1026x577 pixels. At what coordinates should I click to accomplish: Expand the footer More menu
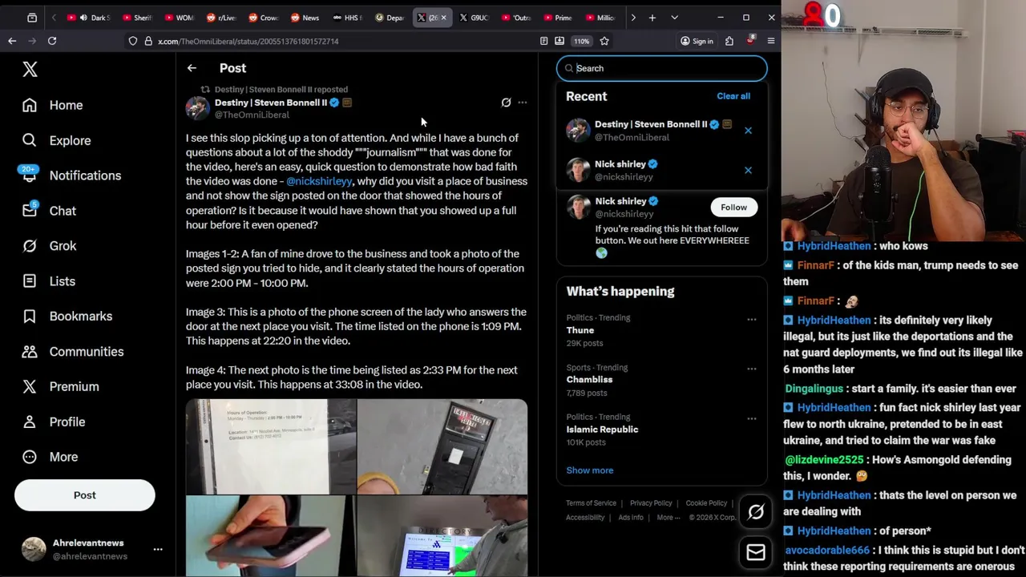point(669,518)
